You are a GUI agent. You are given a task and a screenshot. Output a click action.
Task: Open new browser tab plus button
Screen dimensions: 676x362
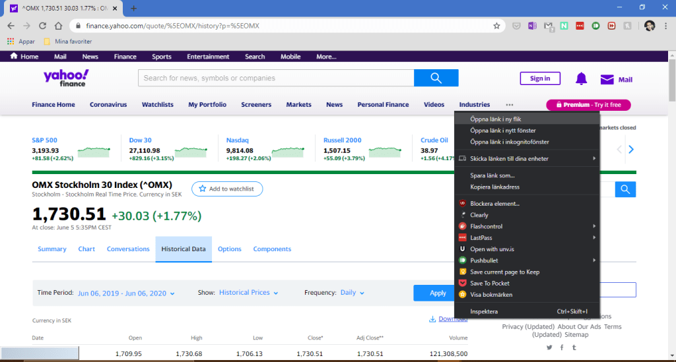[133, 8]
